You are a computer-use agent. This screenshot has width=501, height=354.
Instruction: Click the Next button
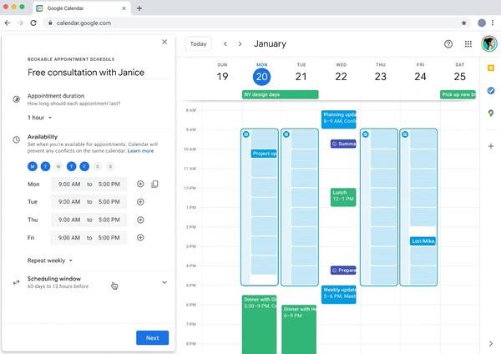pyautogui.click(x=153, y=337)
